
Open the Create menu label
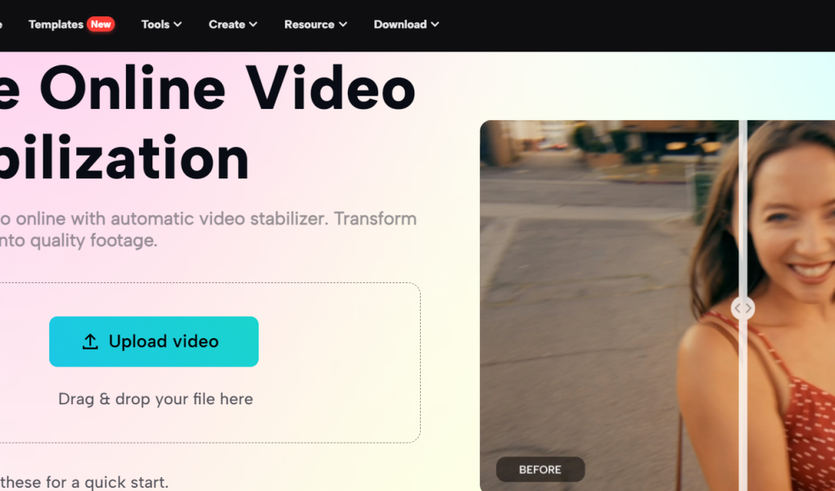click(227, 25)
